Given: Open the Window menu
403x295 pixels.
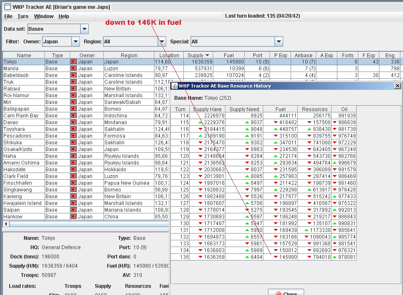Looking at the screenshot, I should (x=44, y=16).
